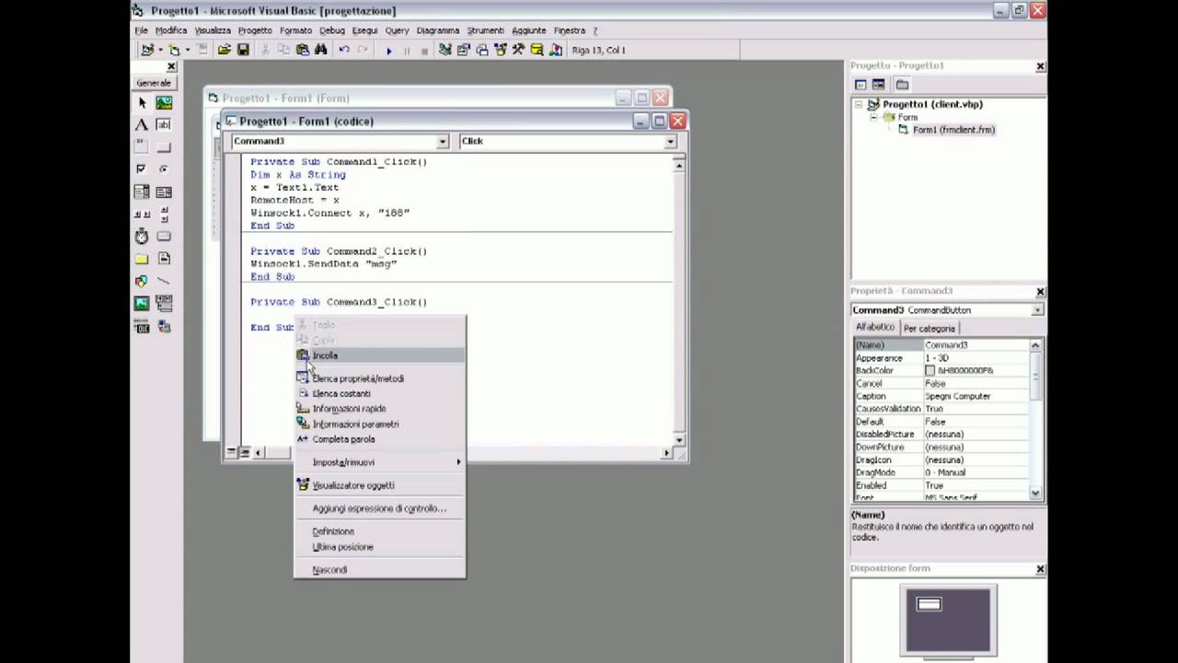
Task: Save the project with the floppy icon
Action: pos(243,50)
